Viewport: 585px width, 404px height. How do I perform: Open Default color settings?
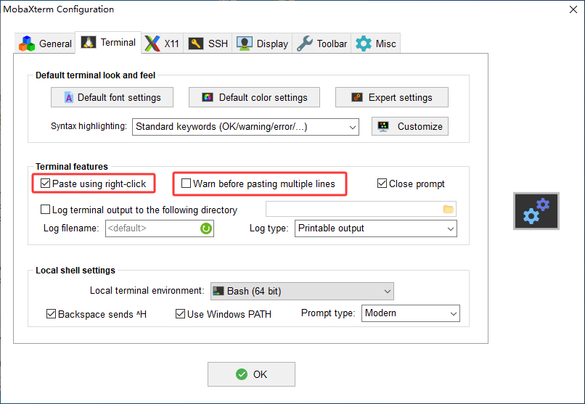click(254, 97)
